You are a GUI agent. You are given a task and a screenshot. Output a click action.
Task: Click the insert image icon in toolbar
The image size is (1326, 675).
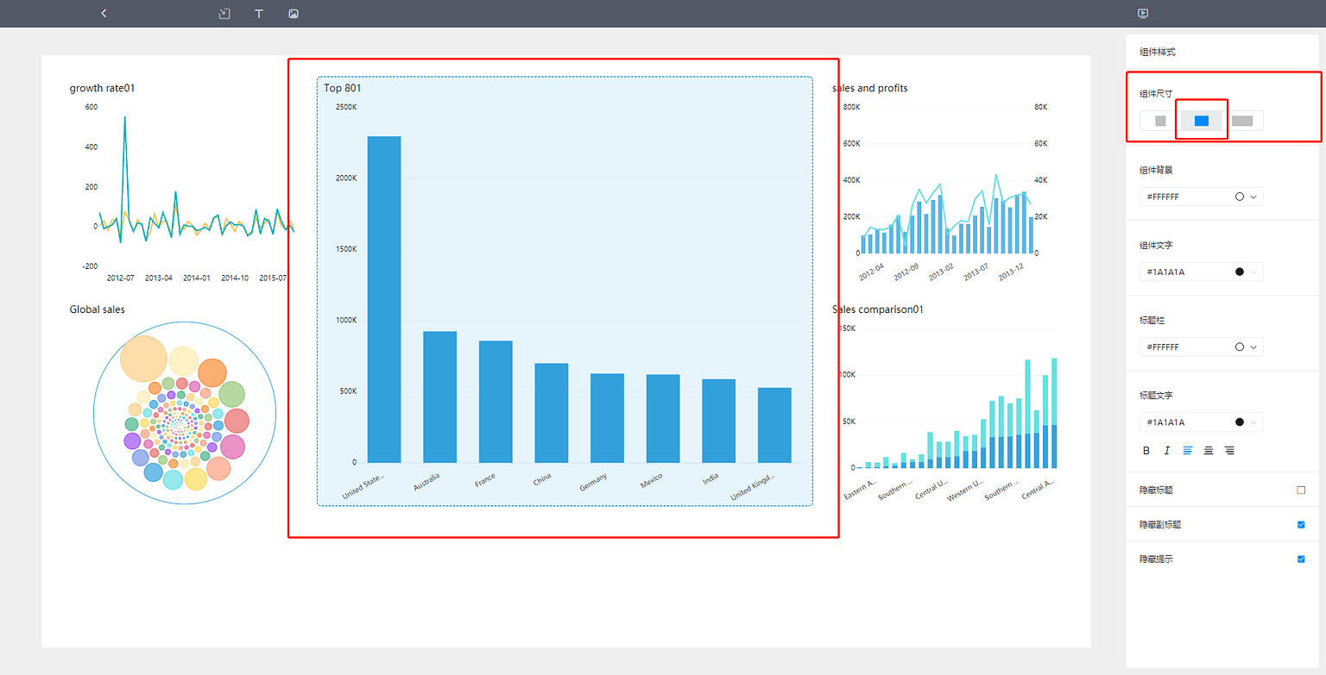click(294, 14)
